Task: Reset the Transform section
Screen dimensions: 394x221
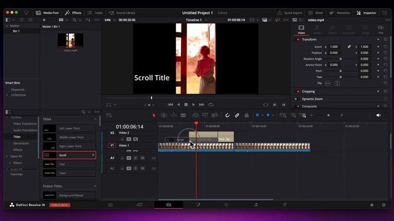Action: 385,39
